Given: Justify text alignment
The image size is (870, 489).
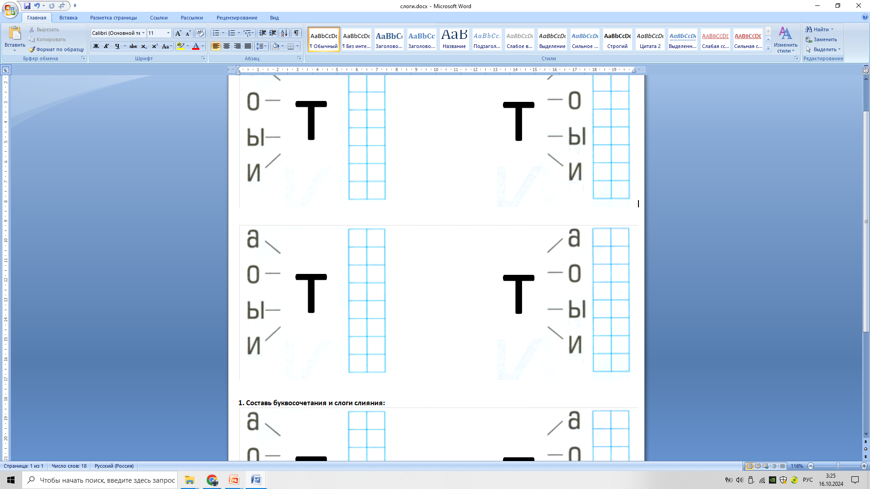Looking at the screenshot, I should (248, 46).
